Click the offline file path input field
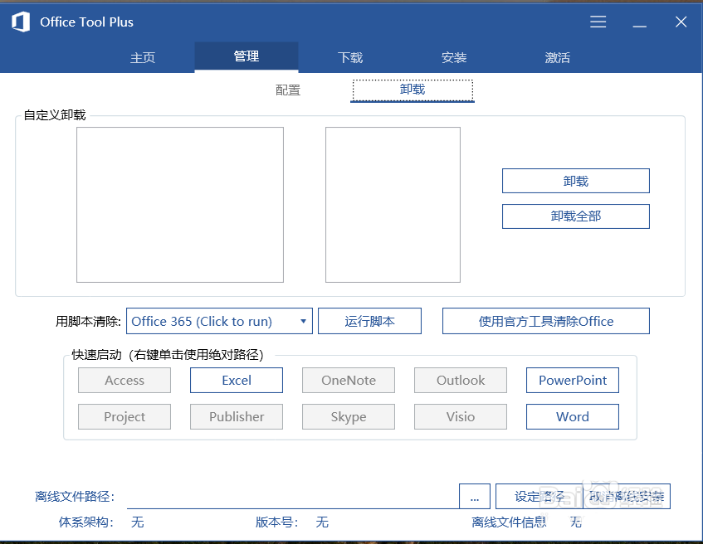Image resolution: width=703 pixels, height=544 pixels. (x=293, y=497)
